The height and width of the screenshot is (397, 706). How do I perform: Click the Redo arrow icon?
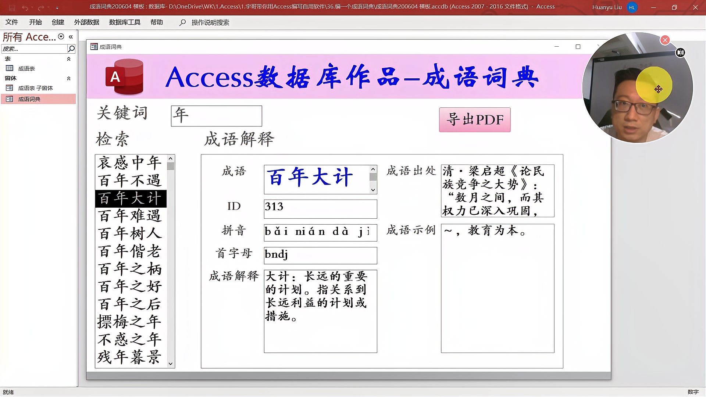(x=40, y=7)
